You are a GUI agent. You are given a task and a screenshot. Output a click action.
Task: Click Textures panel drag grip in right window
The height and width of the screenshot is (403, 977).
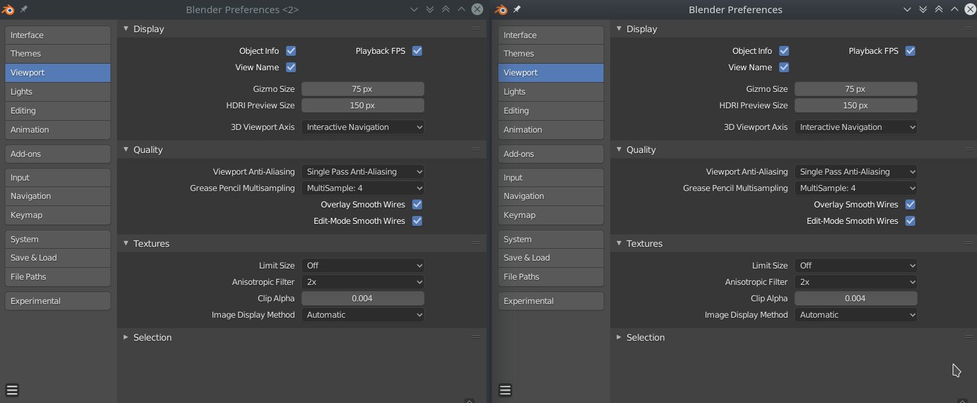(969, 244)
